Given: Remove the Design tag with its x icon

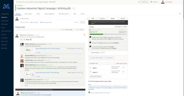Looking at the screenshot, I should [31, 39].
